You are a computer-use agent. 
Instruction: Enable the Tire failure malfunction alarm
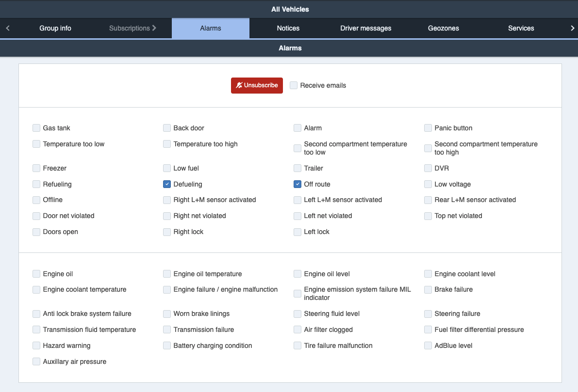click(297, 345)
